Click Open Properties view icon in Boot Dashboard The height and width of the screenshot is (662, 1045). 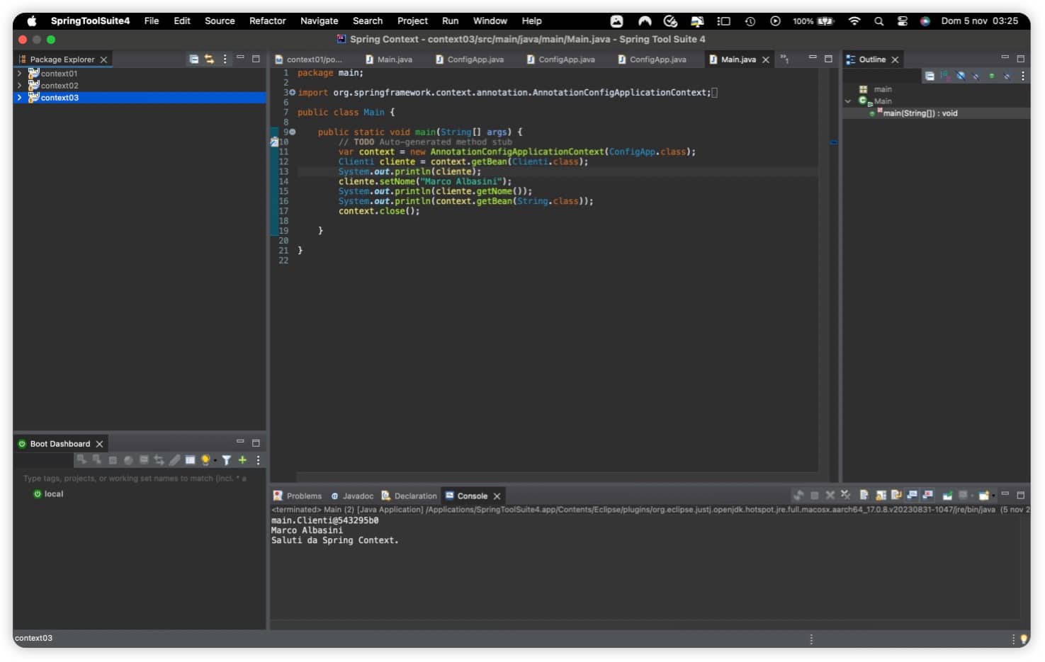click(x=190, y=460)
